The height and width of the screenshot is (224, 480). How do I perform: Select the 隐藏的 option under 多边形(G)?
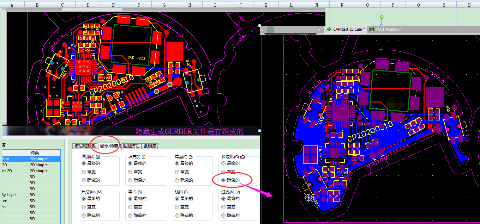pos(223,180)
